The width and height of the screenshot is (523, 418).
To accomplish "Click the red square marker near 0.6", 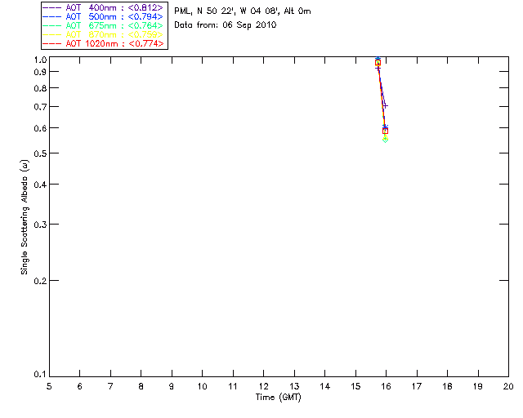I will [x=385, y=131].
